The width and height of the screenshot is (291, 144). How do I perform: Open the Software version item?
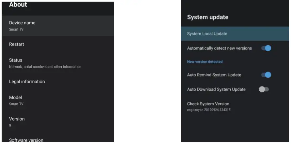[x=26, y=140]
